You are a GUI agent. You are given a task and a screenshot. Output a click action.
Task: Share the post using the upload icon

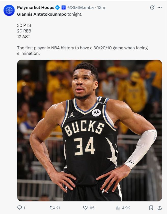click(160, 208)
